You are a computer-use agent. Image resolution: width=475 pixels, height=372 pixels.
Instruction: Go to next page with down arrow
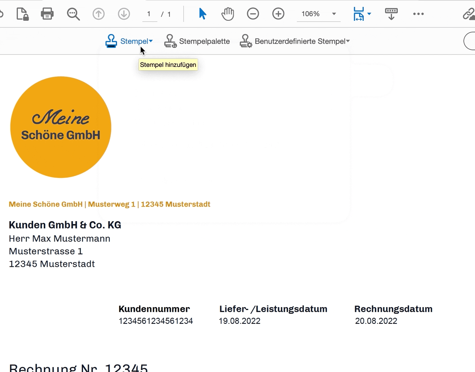124,14
